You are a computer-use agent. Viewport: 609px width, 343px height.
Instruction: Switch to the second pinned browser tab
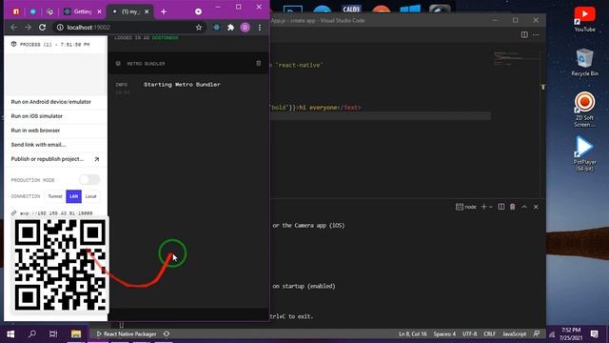click(x=33, y=11)
